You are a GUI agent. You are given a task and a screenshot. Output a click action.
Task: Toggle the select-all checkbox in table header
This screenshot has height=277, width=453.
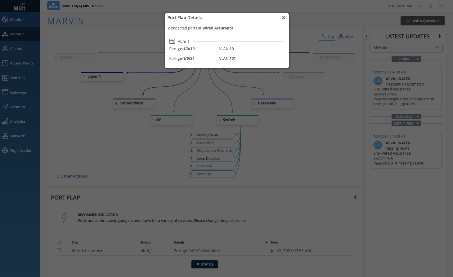point(59,242)
